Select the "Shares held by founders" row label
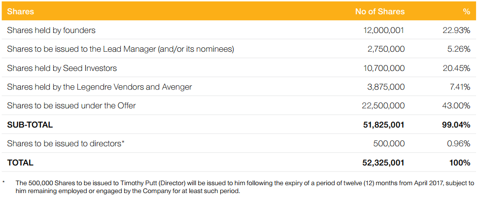Screen dimensions: 479x197 [x=51, y=31]
